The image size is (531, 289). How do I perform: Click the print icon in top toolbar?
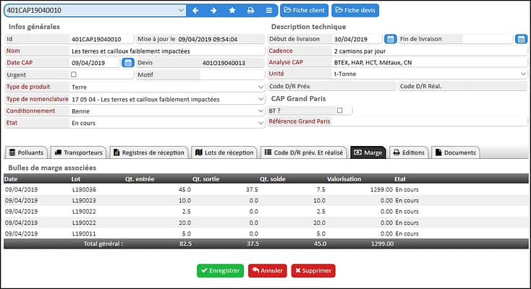[250, 11]
